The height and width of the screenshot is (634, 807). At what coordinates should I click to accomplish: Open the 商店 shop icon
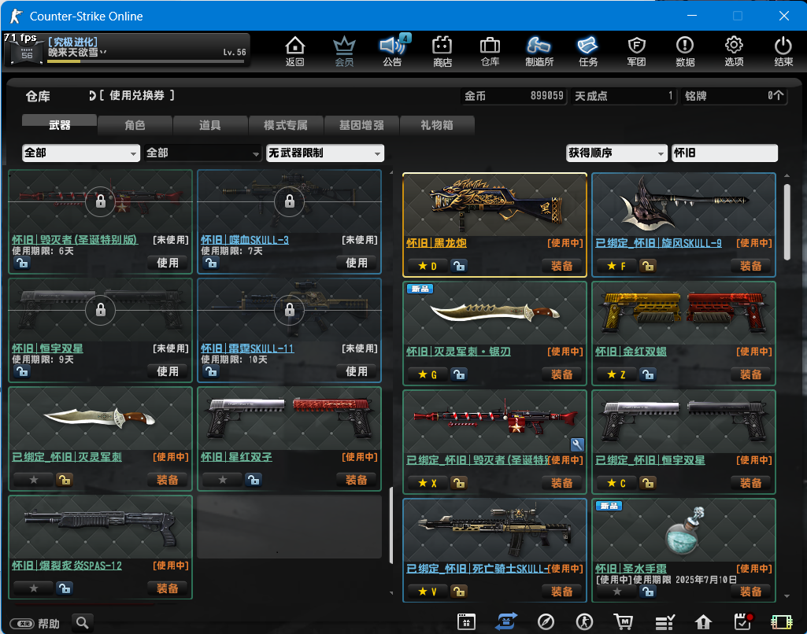442,51
